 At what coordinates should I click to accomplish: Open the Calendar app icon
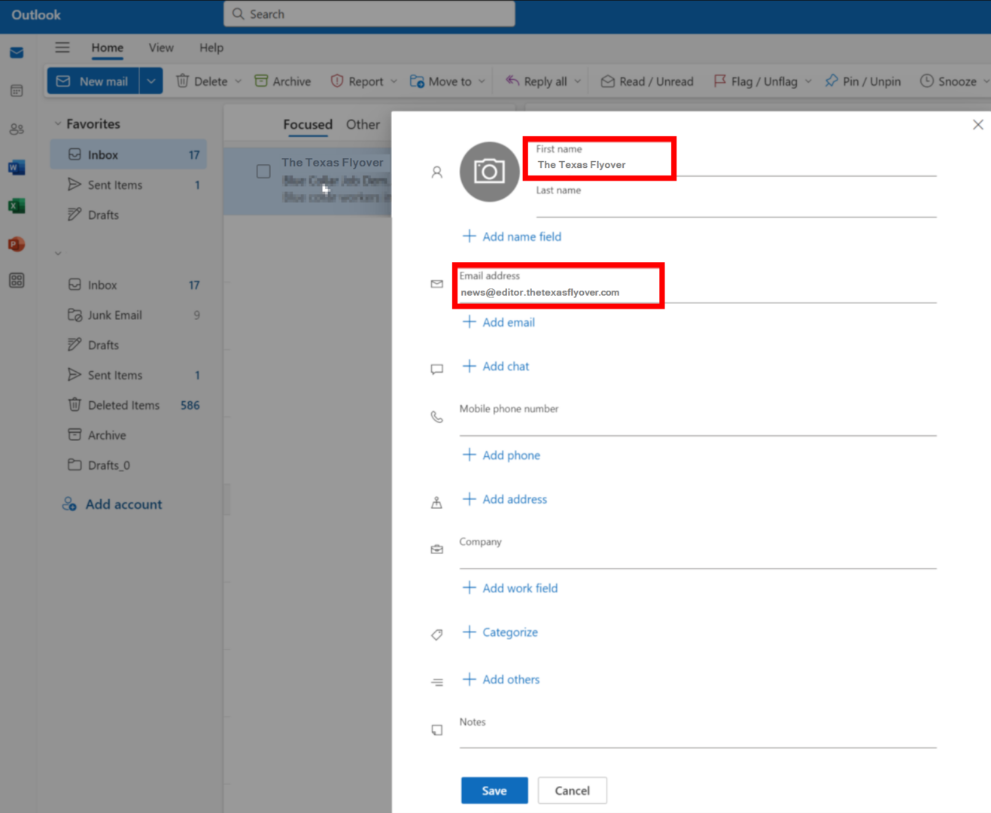pyautogui.click(x=17, y=91)
